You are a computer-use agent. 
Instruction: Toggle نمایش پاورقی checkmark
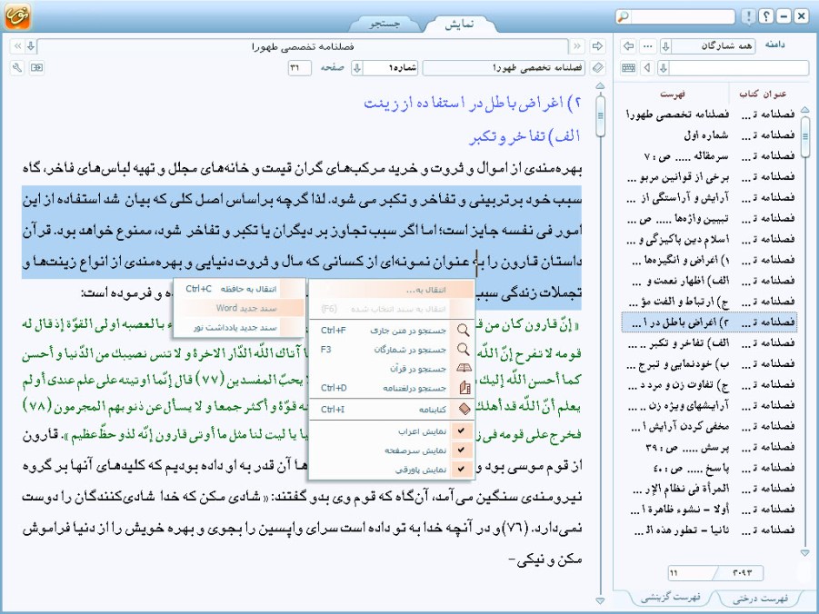(x=461, y=470)
